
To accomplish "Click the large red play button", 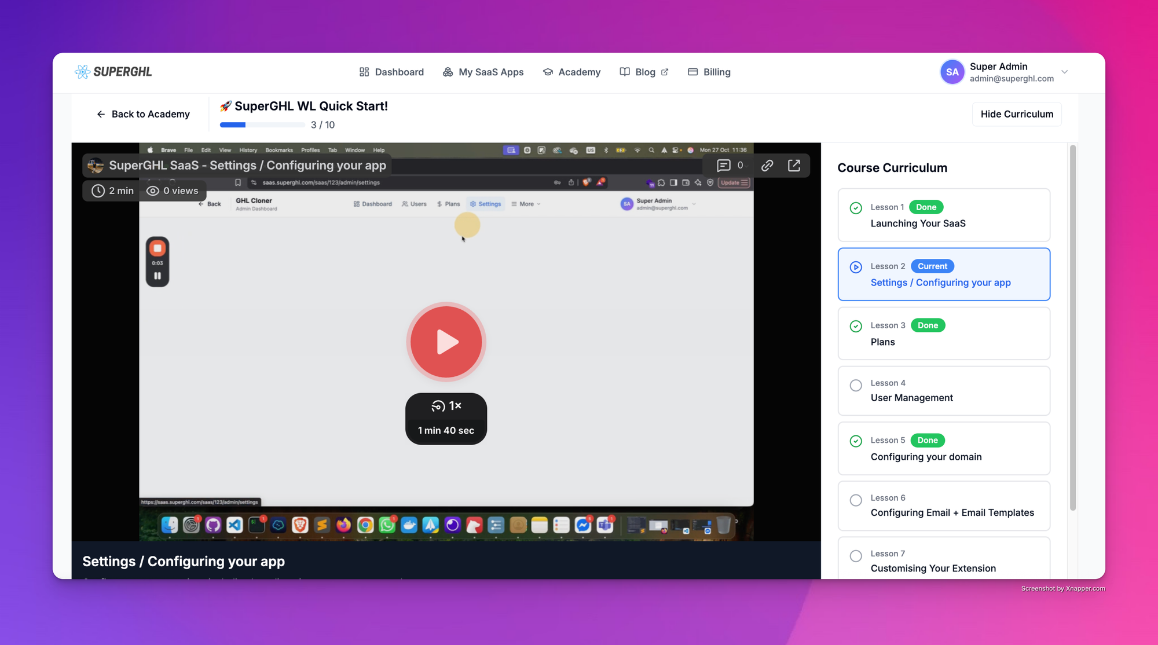I will click(x=446, y=342).
